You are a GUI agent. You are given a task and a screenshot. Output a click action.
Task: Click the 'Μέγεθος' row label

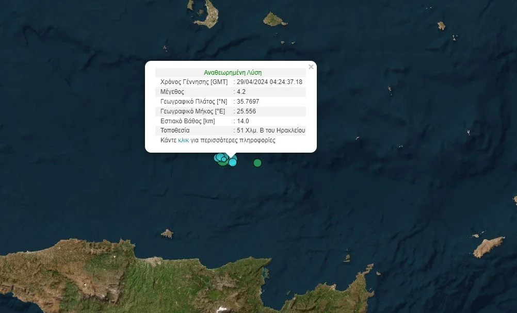click(172, 92)
